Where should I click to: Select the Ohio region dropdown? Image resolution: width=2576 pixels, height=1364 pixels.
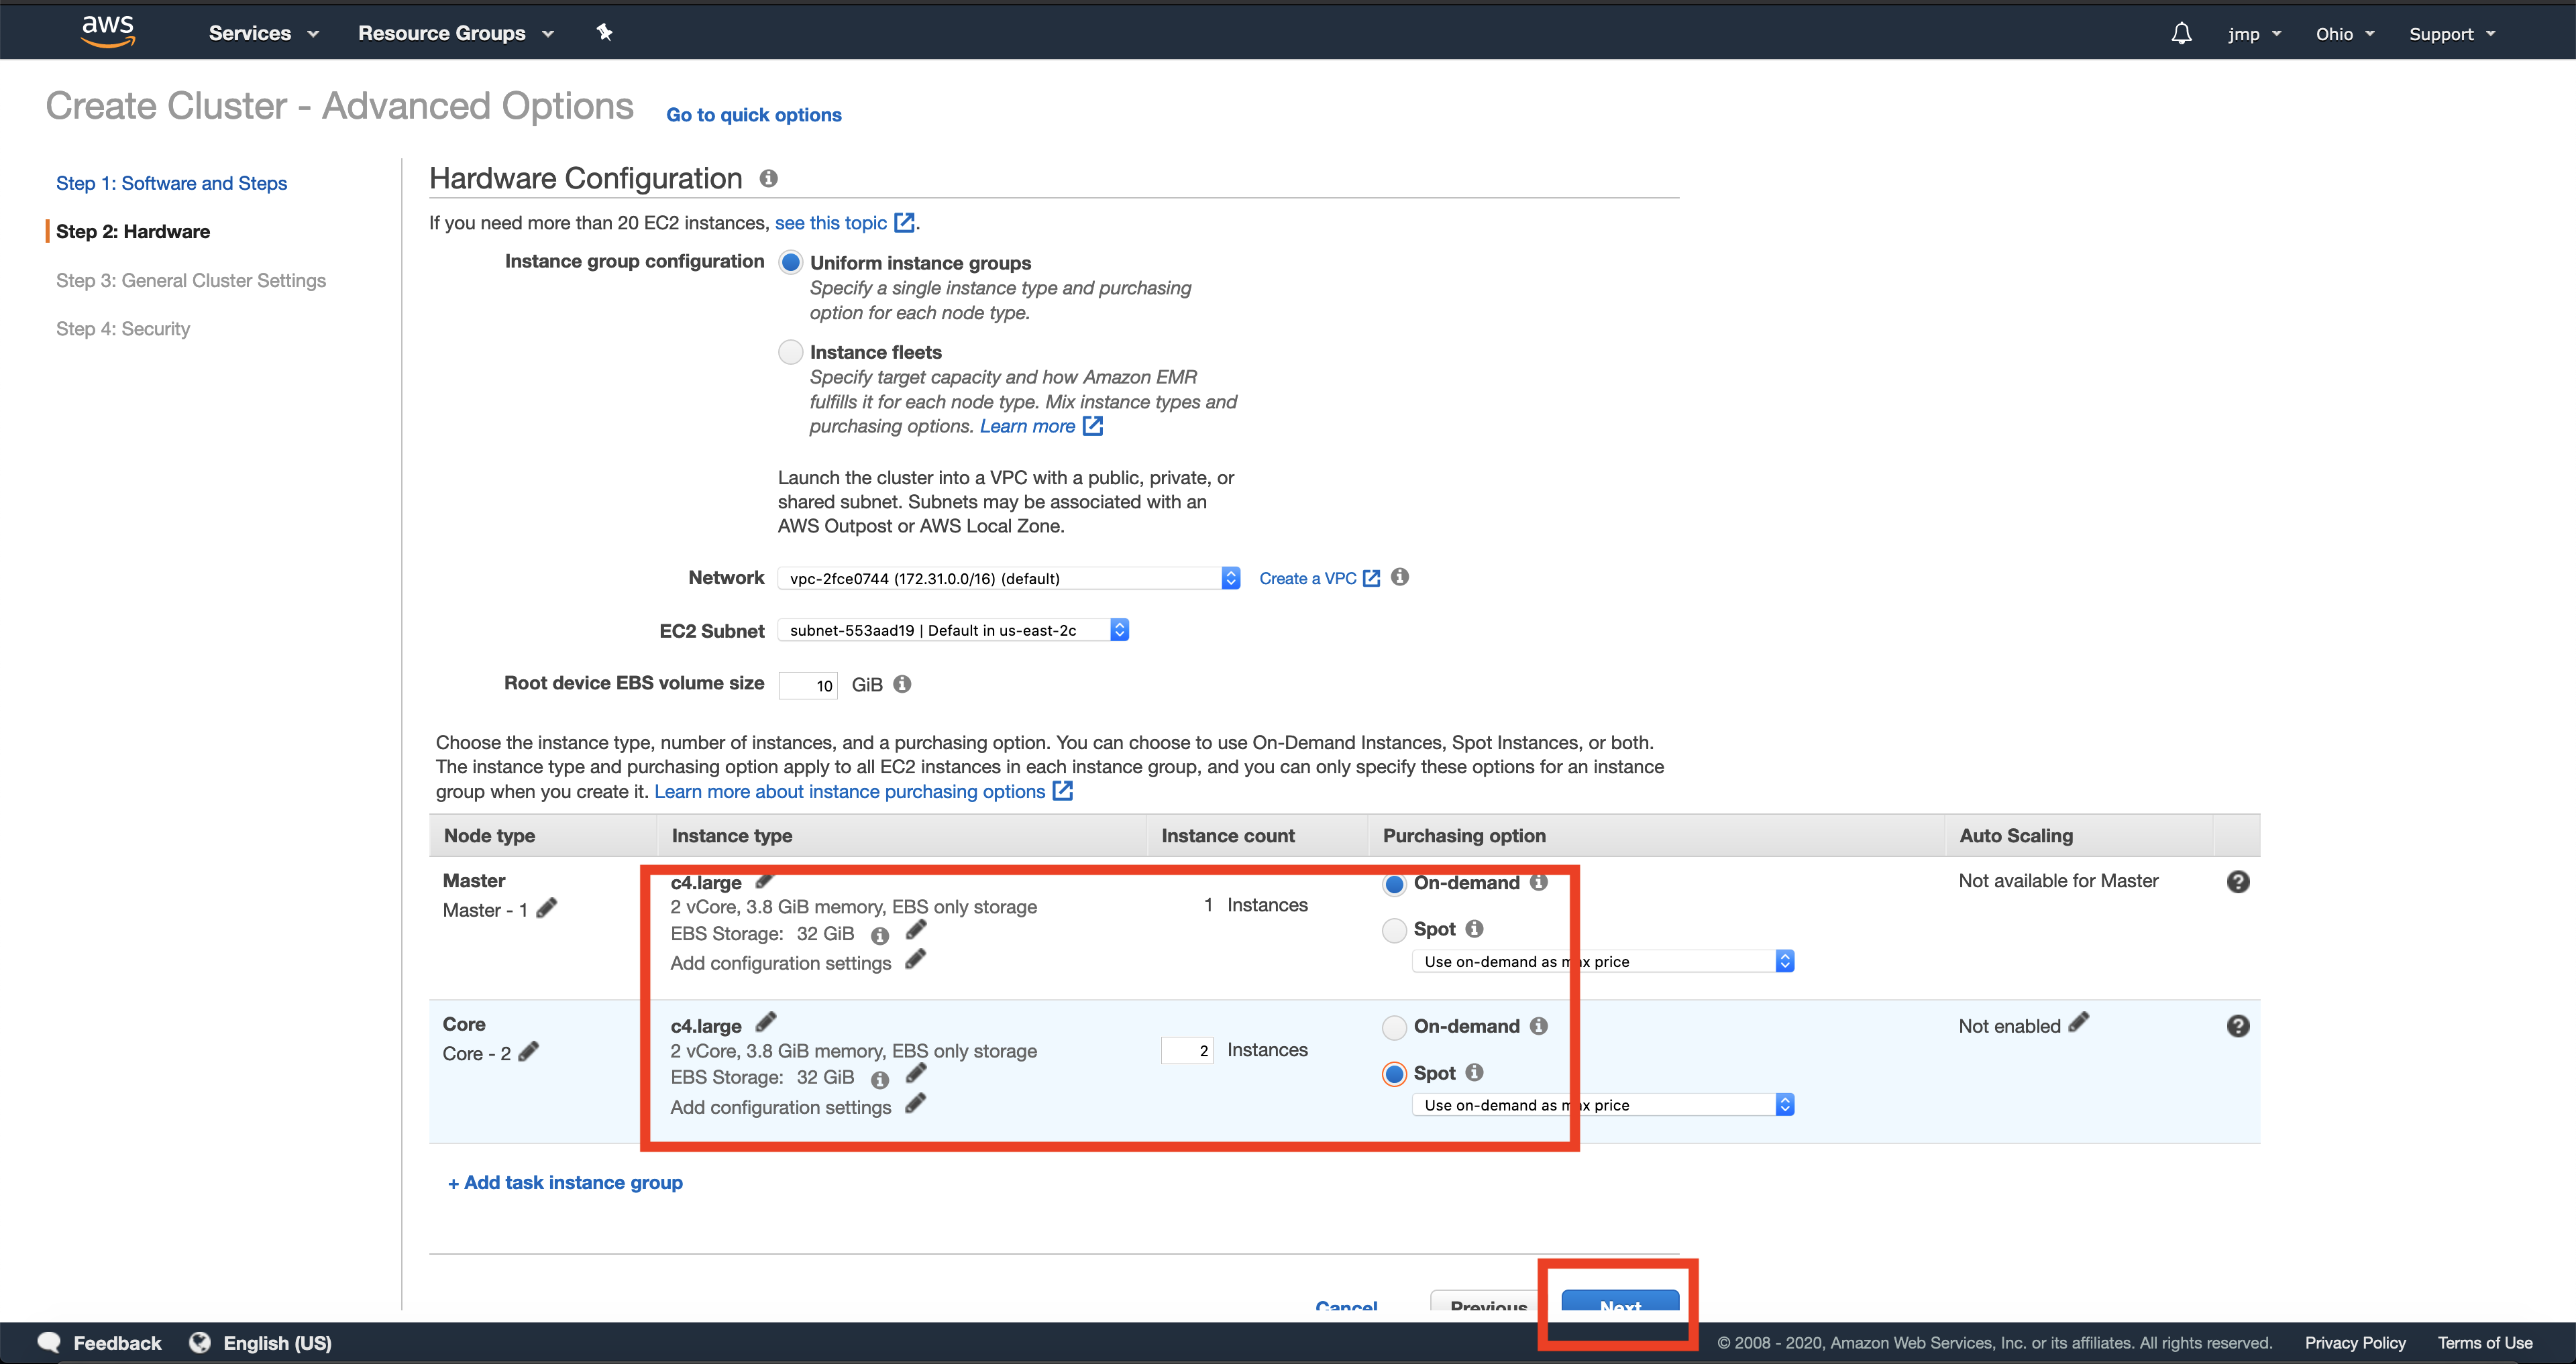[2341, 31]
